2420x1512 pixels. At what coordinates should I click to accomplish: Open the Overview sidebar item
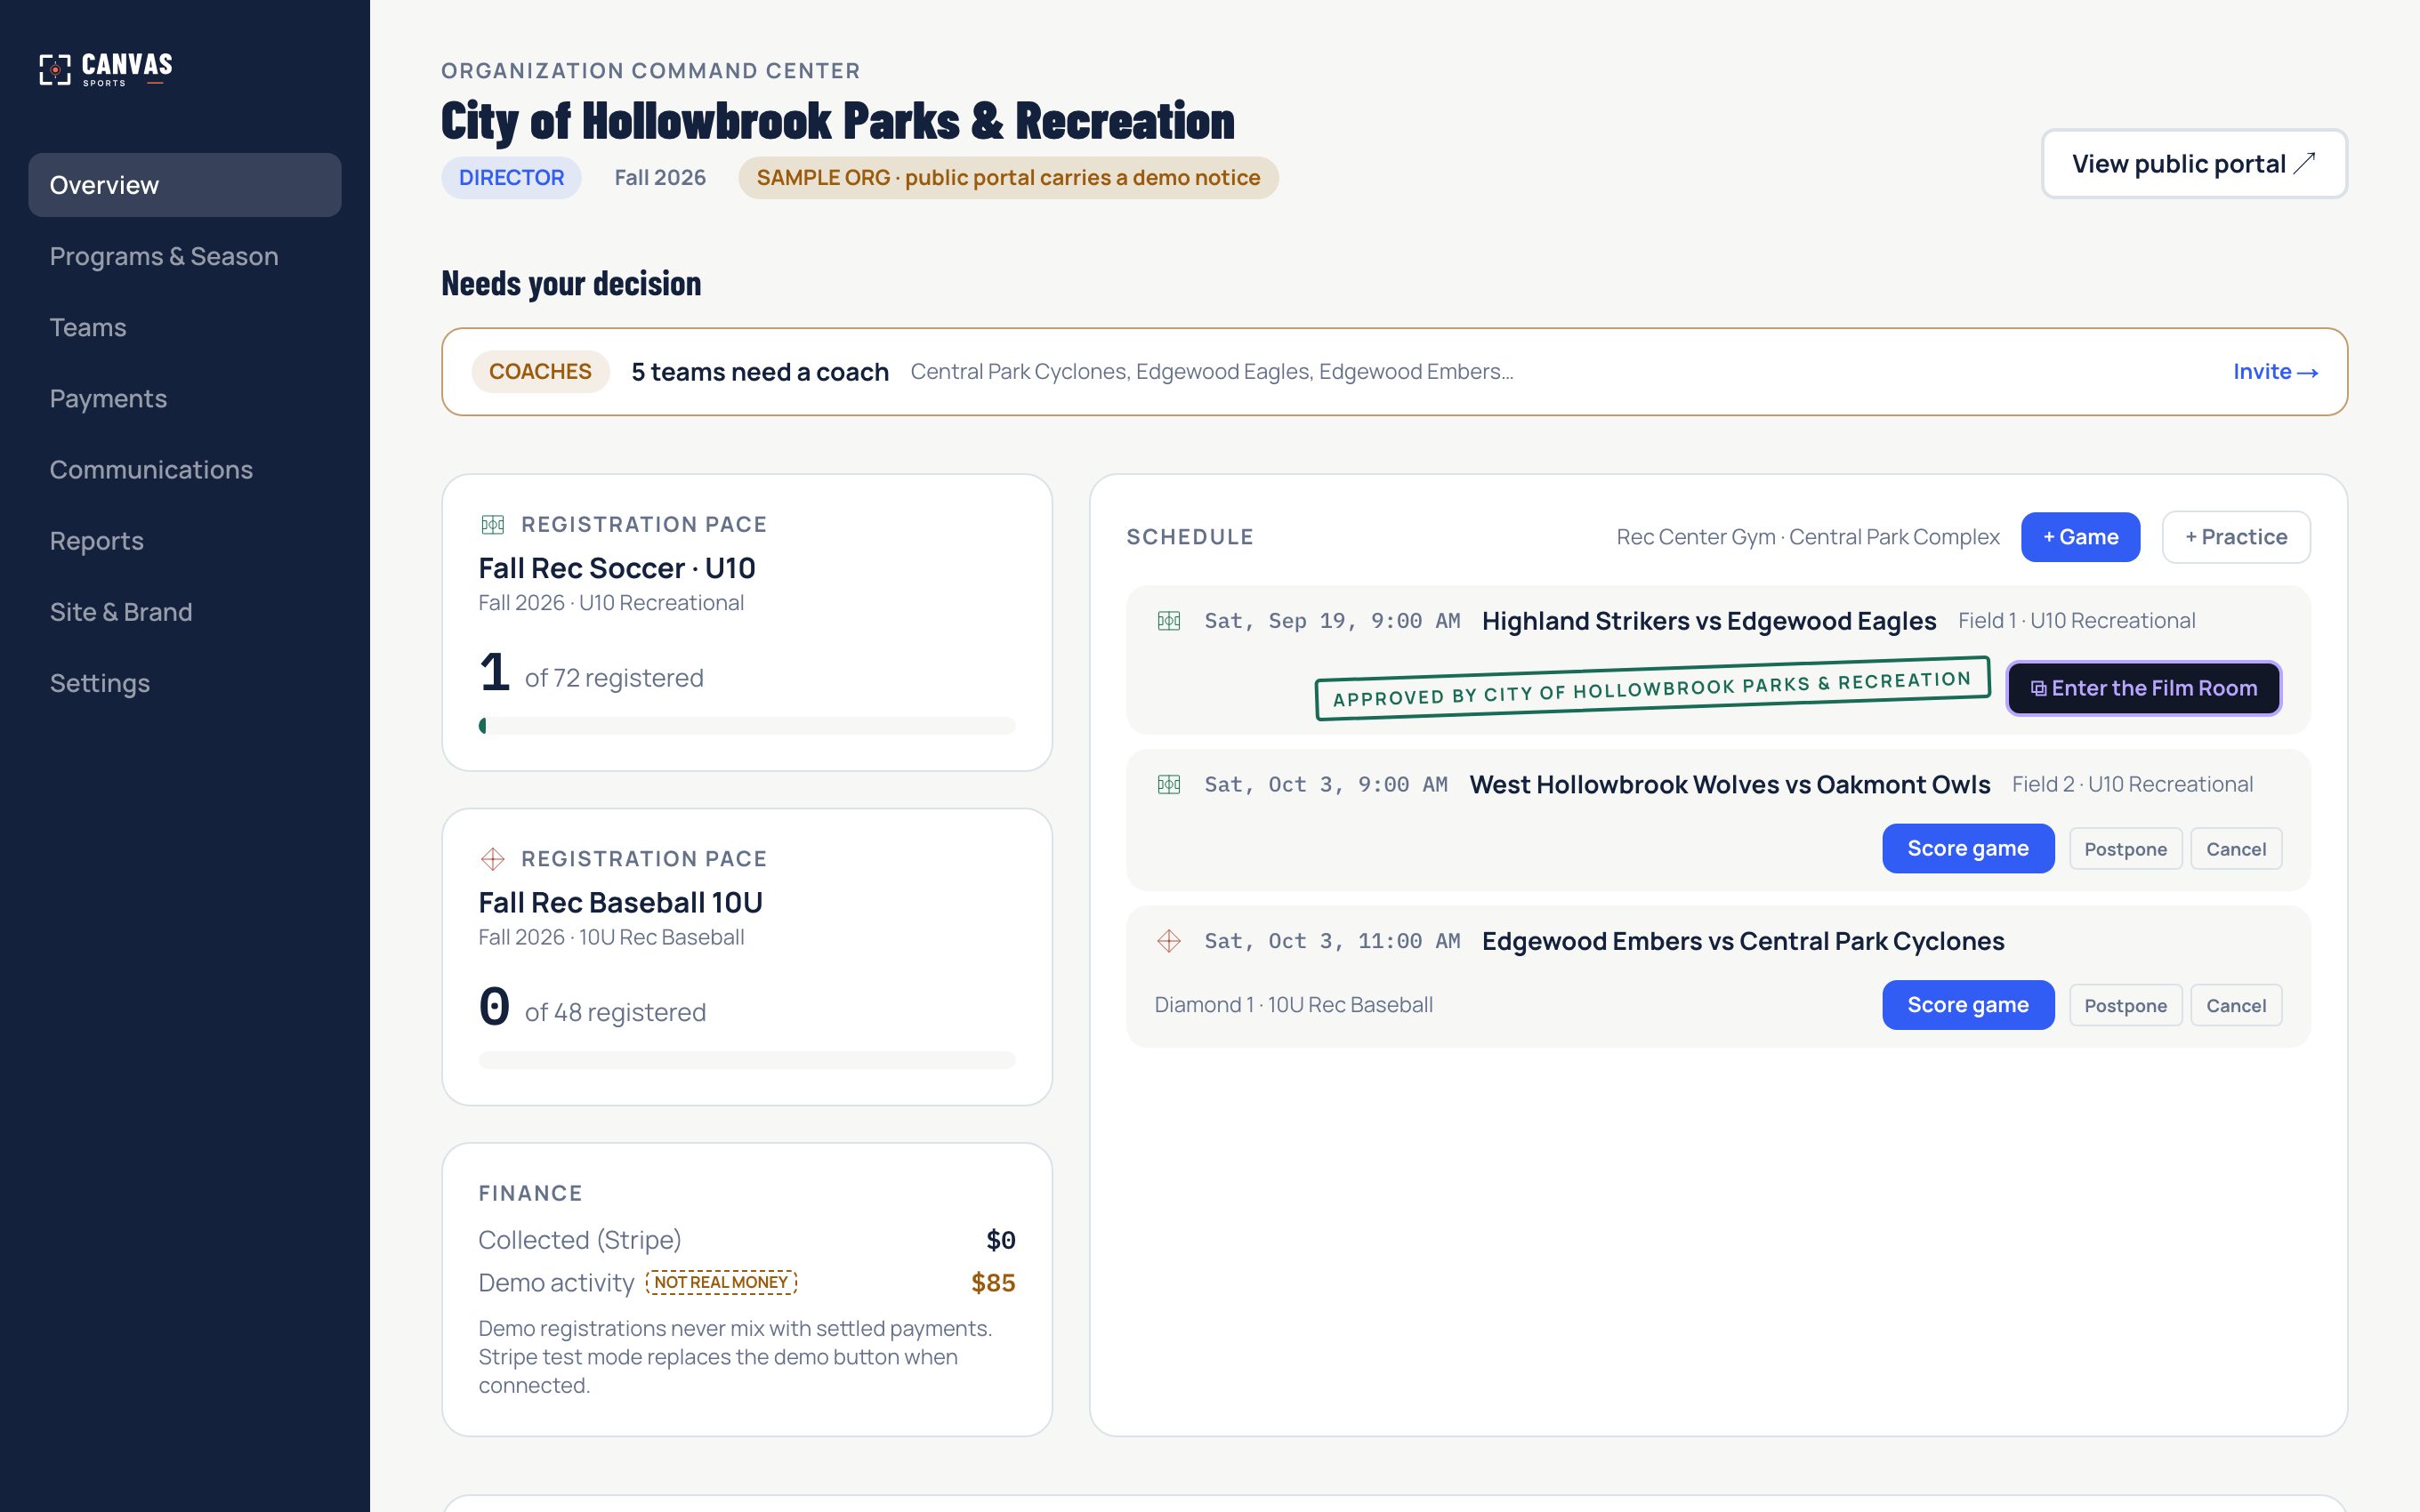(185, 185)
